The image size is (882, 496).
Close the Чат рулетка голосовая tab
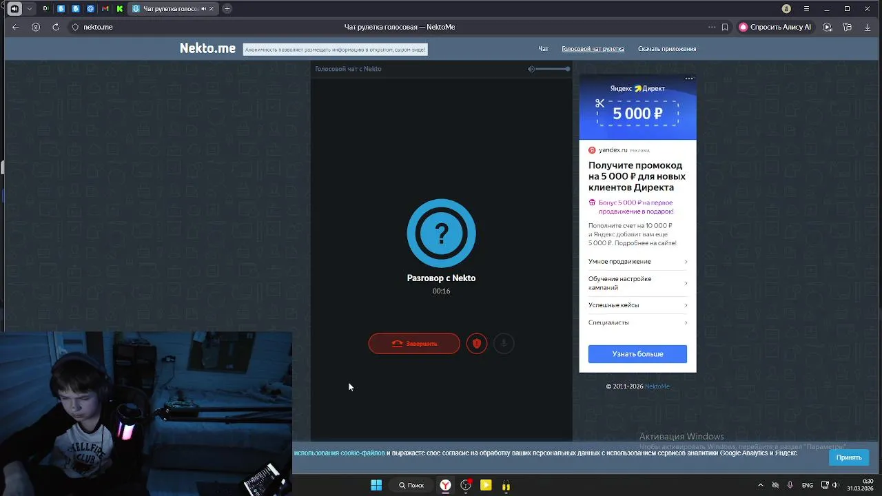212,9
